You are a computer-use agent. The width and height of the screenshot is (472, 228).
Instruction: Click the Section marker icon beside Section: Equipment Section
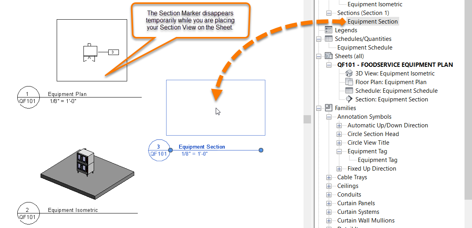349,99
